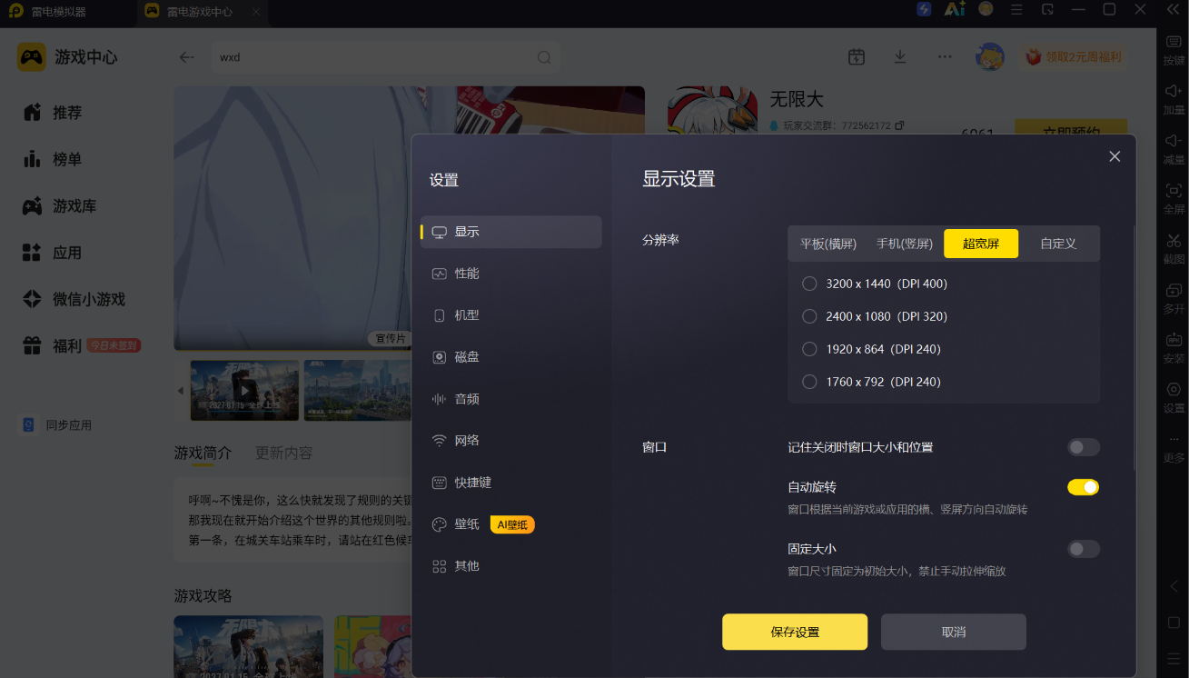The height and width of the screenshot is (678, 1189).
Task: Click the download arrow icon in top bar
Action: (x=900, y=56)
